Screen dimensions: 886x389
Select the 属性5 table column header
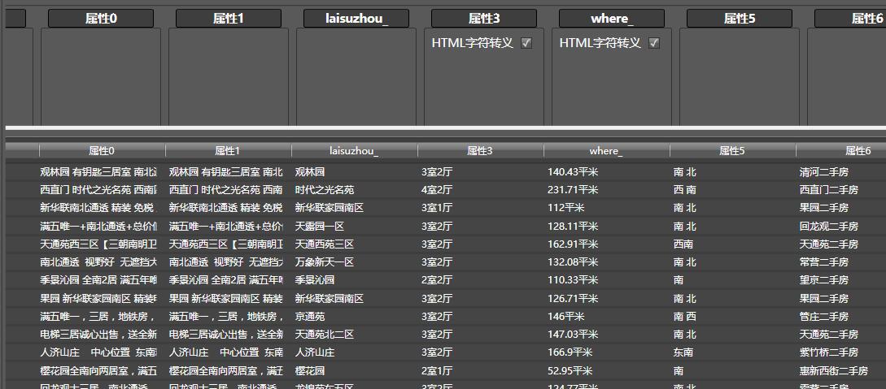732,150
